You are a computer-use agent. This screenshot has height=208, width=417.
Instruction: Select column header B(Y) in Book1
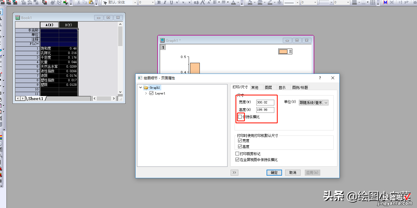tap(69, 25)
